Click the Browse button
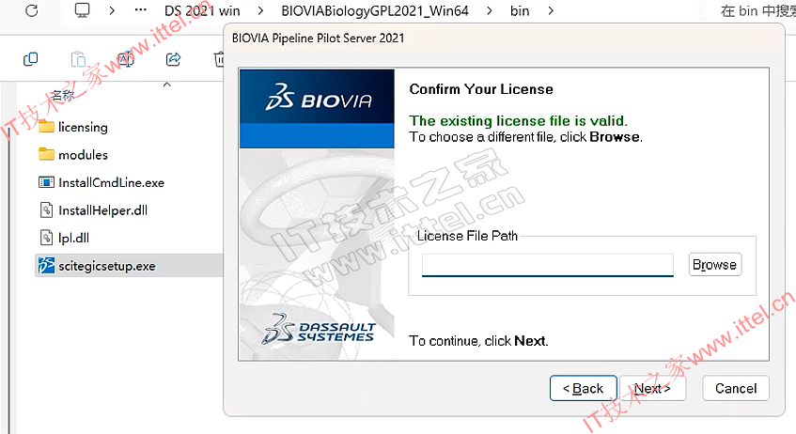The height and width of the screenshot is (434, 796). point(715,265)
